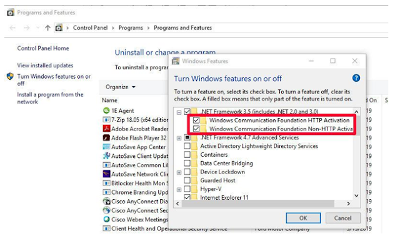Open Control Panel Home link
400x239 pixels.
pos(43,48)
